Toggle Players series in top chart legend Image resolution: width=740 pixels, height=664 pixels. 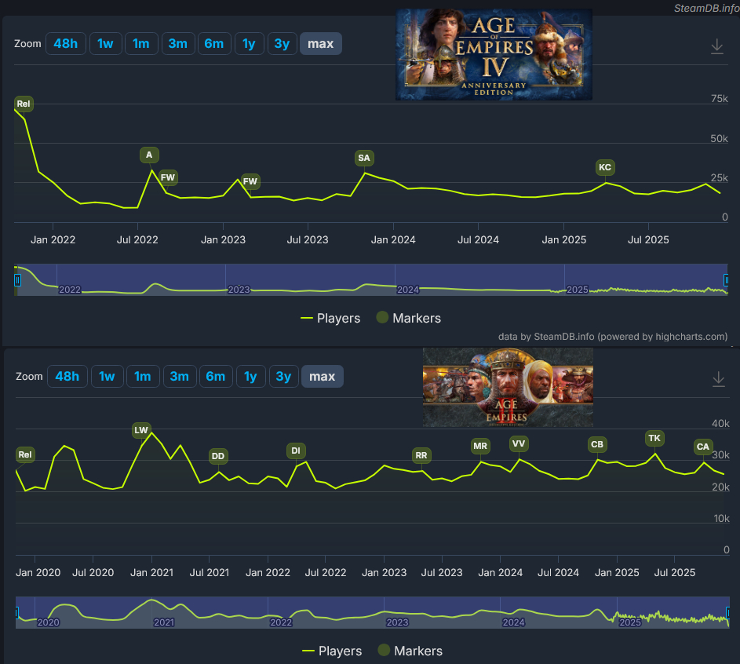coord(330,318)
